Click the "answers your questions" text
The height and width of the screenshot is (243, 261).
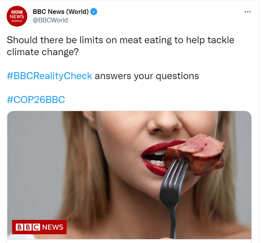click(x=147, y=76)
